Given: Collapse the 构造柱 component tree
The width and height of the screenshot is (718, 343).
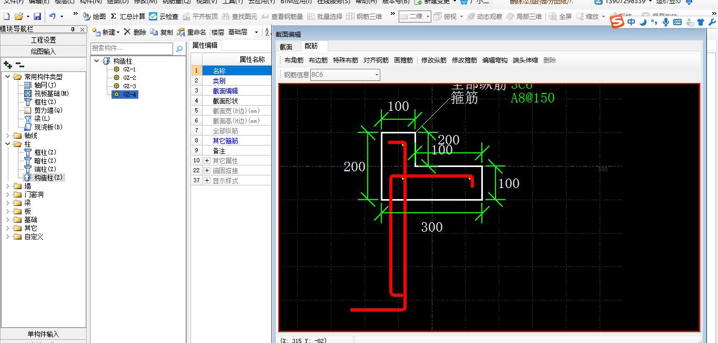Looking at the screenshot, I should click(97, 61).
